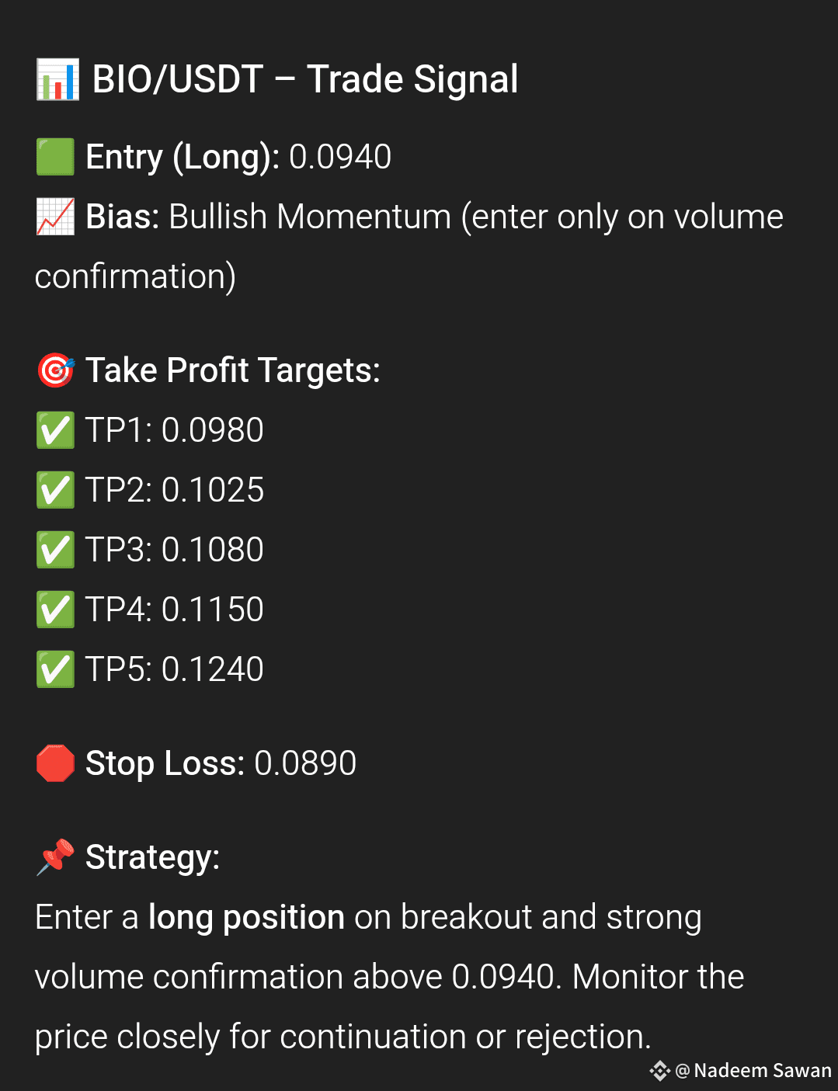Viewport: 838px width, 1091px height.
Task: Click the @Nadeem Sawan author name
Action: point(753,1071)
